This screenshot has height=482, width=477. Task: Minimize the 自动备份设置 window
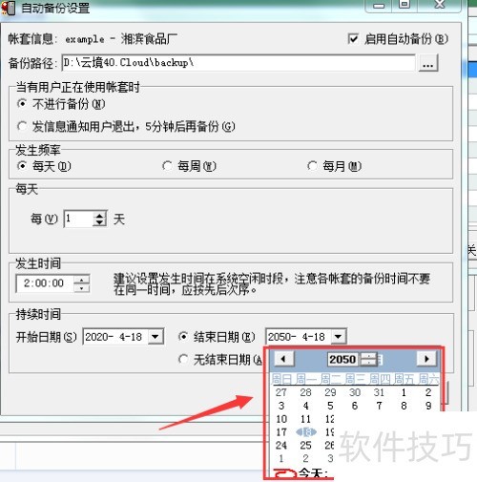pyautogui.click(x=379, y=6)
